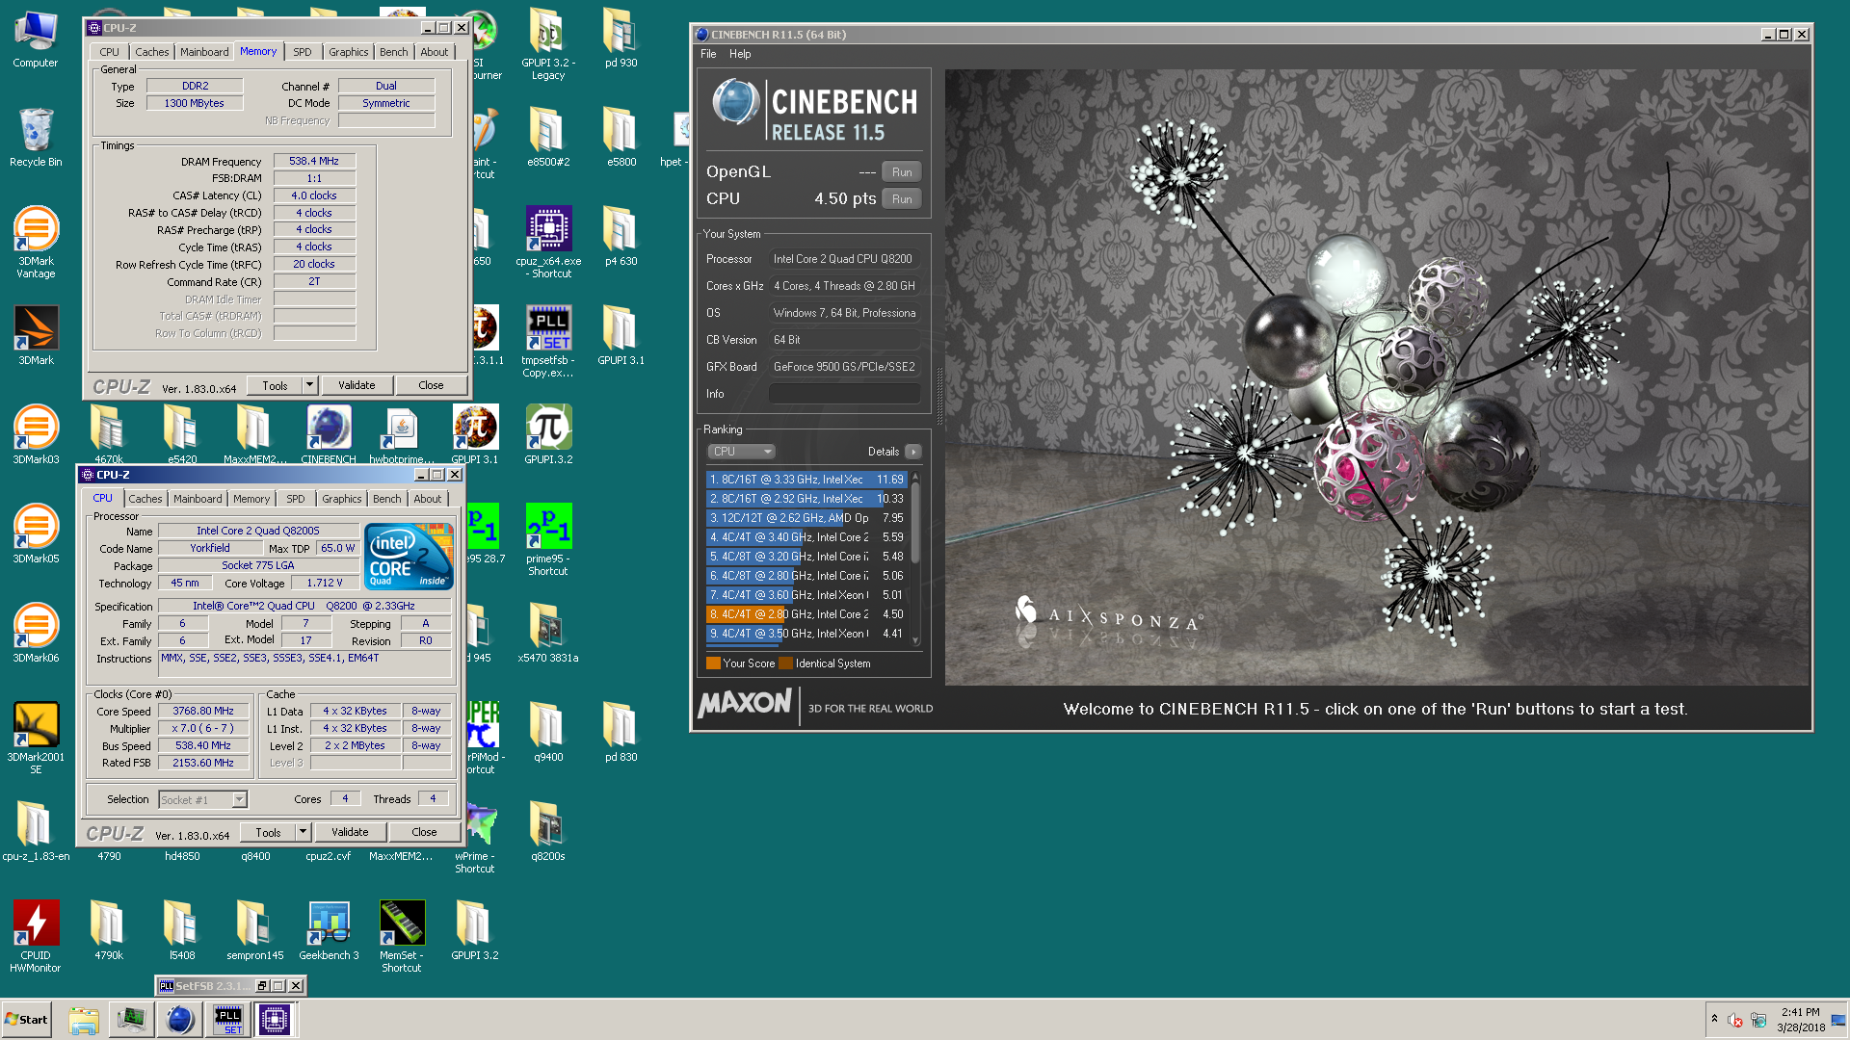Screen dimensions: 1850x1040
Task: Click the Cinebench Info input field
Action: pos(845,394)
